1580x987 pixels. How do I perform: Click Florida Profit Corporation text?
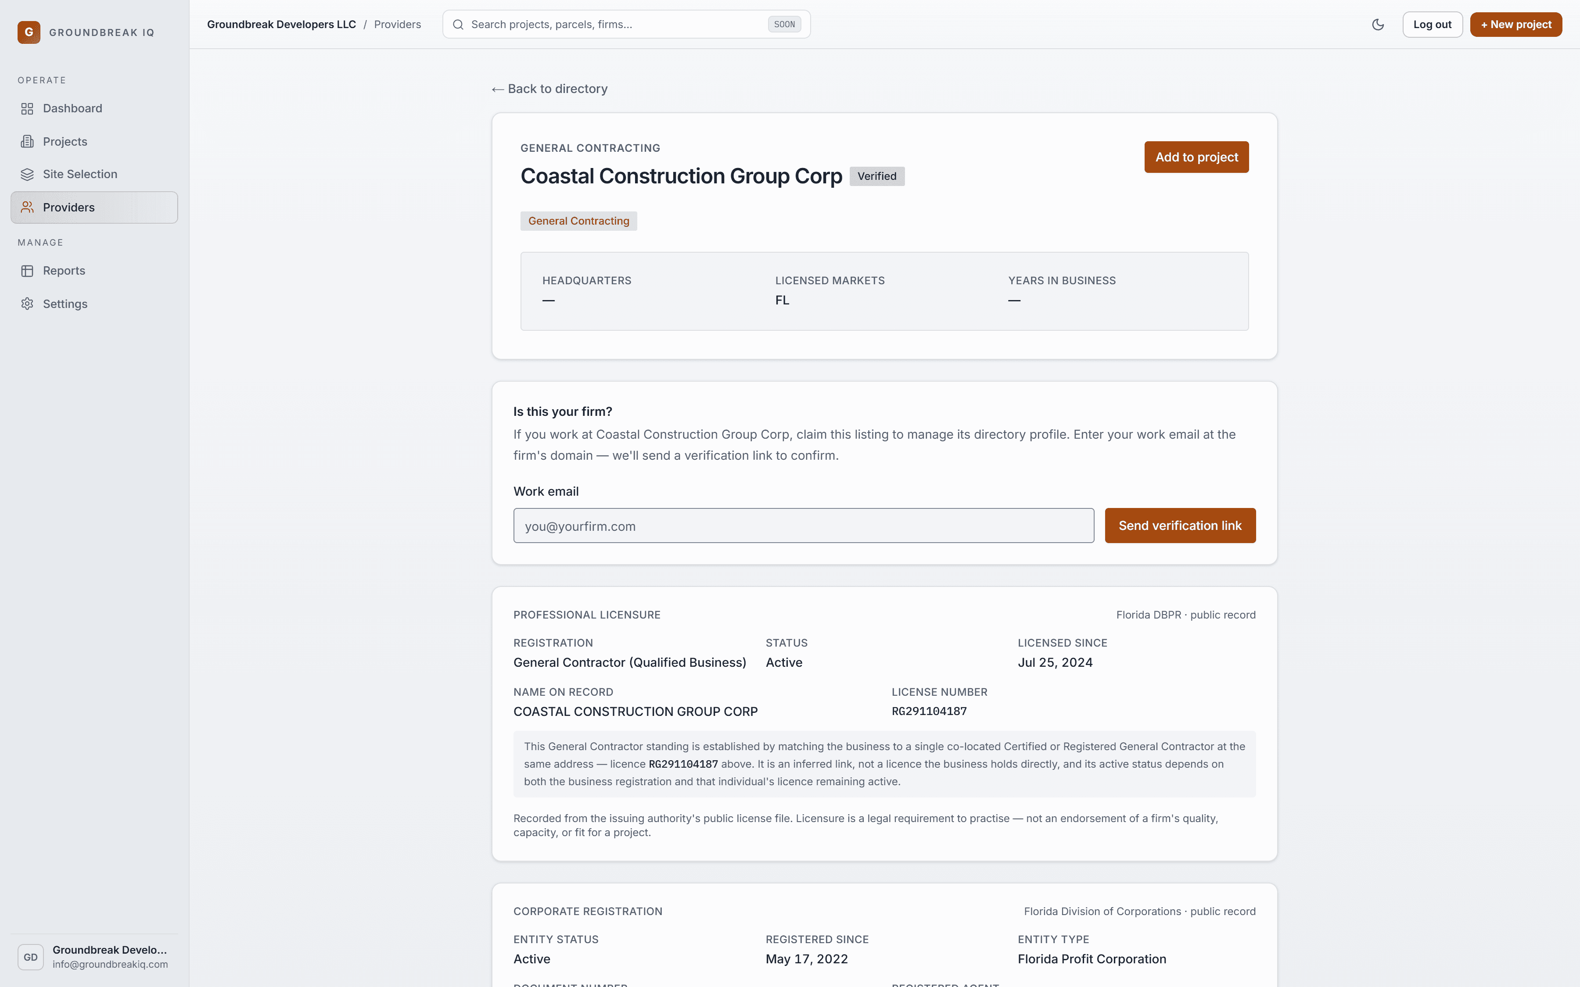[x=1092, y=959]
